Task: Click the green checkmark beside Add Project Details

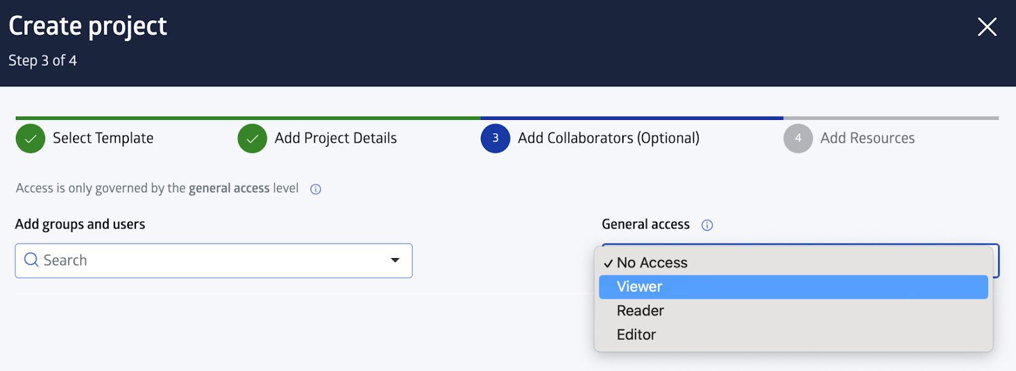Action: [x=252, y=138]
